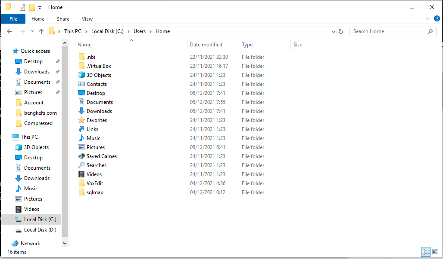Switch to Large icons view in status bar
Image resolution: width=443 pixels, height=259 pixels.
[435, 251]
